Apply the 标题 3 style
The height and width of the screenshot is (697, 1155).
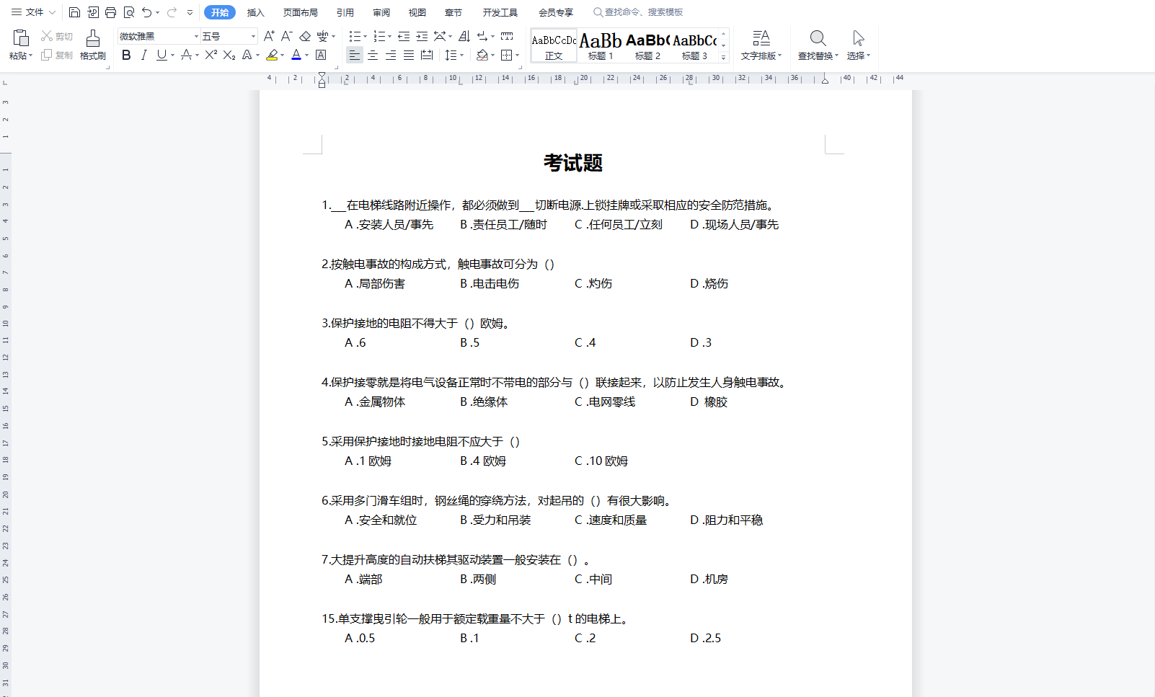click(695, 46)
